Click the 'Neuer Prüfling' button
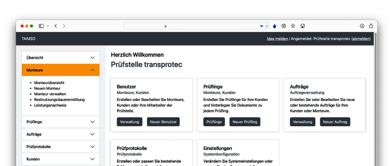Viewport: 390px width, 166px height. click(x=245, y=122)
